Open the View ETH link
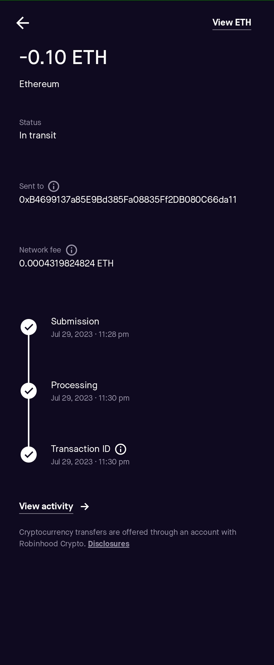 coord(232,22)
